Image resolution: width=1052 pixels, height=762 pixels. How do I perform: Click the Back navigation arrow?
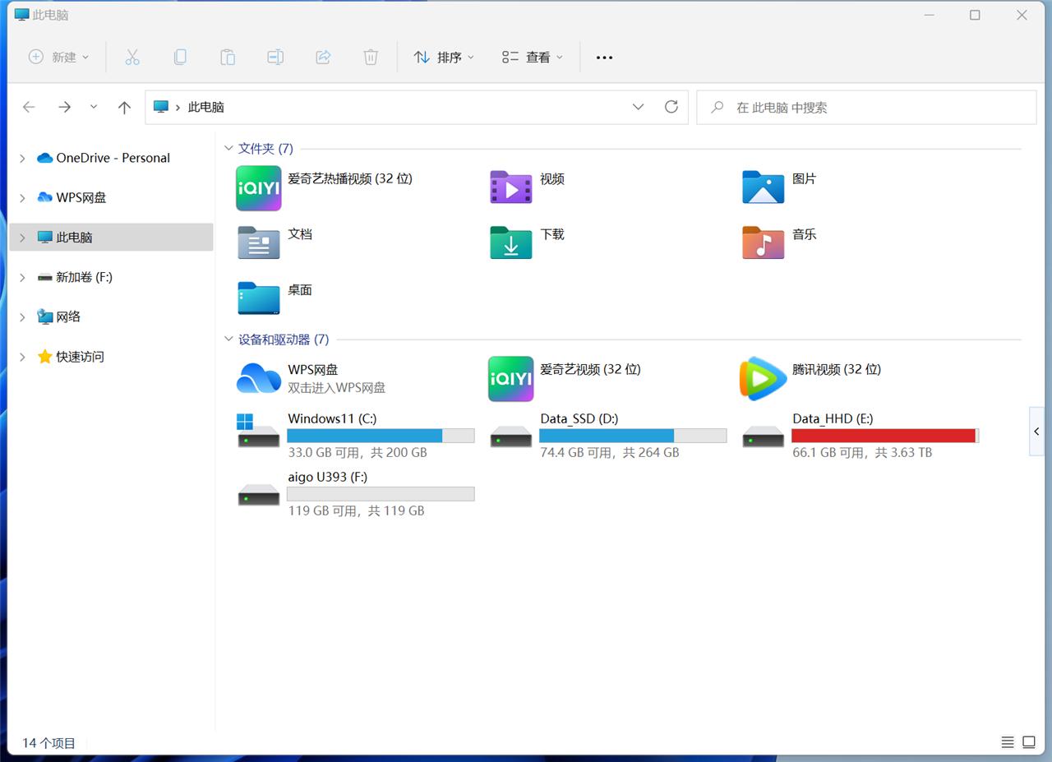click(29, 107)
